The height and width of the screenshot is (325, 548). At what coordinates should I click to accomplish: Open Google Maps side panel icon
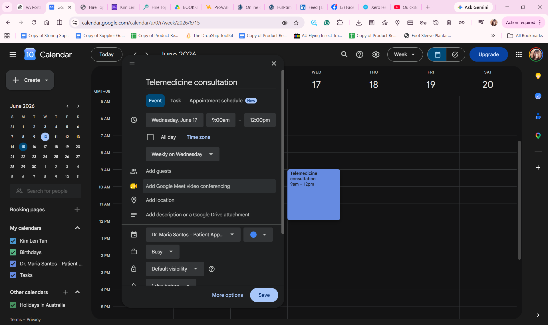(538, 136)
